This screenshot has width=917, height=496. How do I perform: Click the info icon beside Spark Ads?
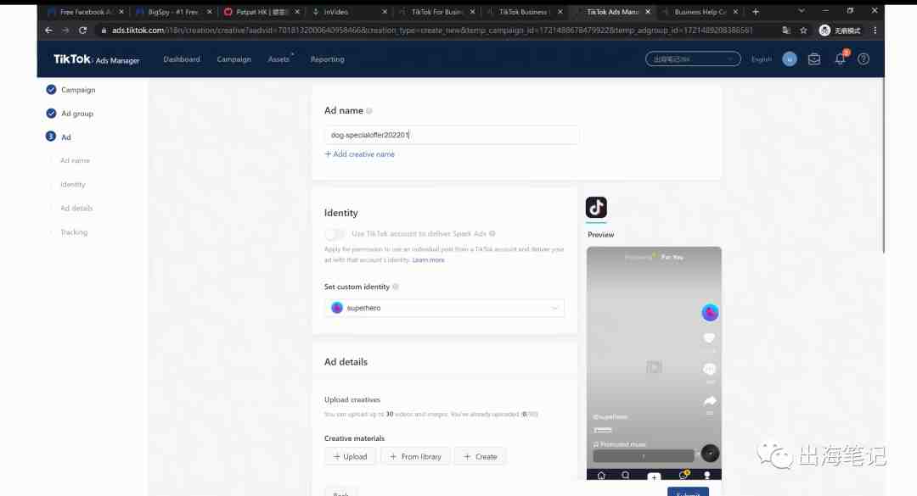click(492, 234)
